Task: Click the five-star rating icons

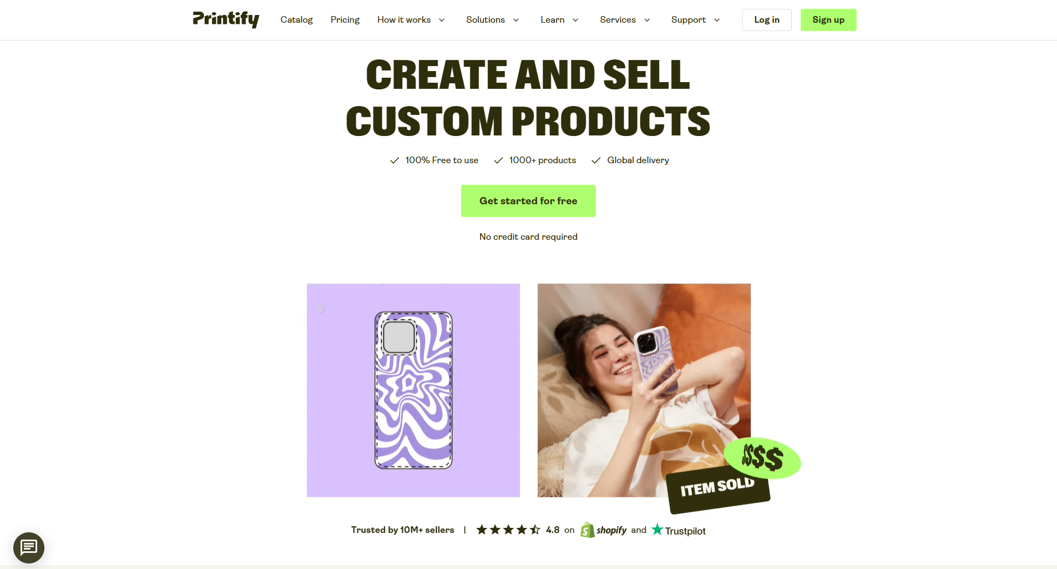Action: pyautogui.click(x=508, y=530)
